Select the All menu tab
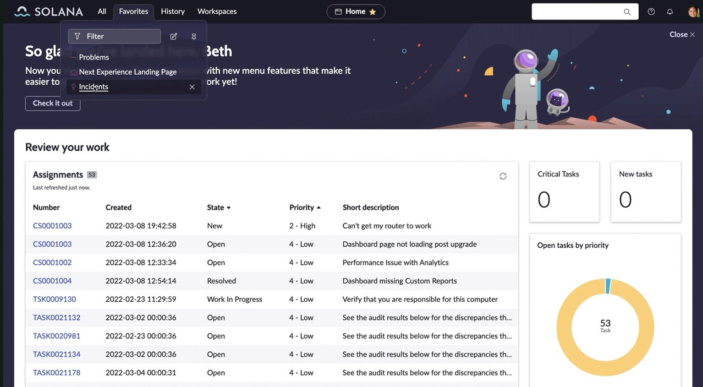The image size is (703, 387). click(101, 11)
